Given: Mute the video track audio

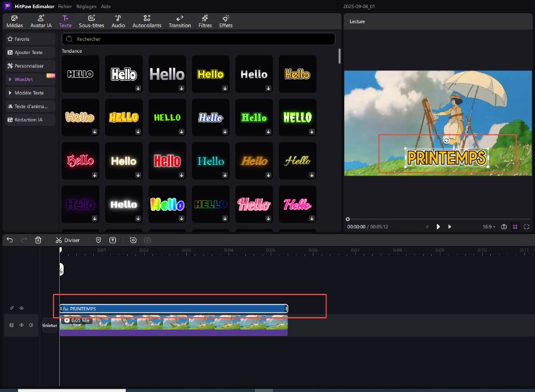Looking at the screenshot, I should pos(31,325).
